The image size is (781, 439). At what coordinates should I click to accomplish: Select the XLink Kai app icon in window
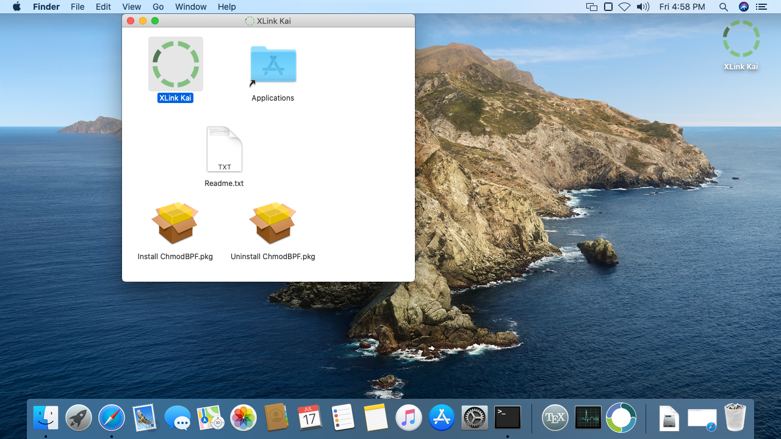click(176, 65)
